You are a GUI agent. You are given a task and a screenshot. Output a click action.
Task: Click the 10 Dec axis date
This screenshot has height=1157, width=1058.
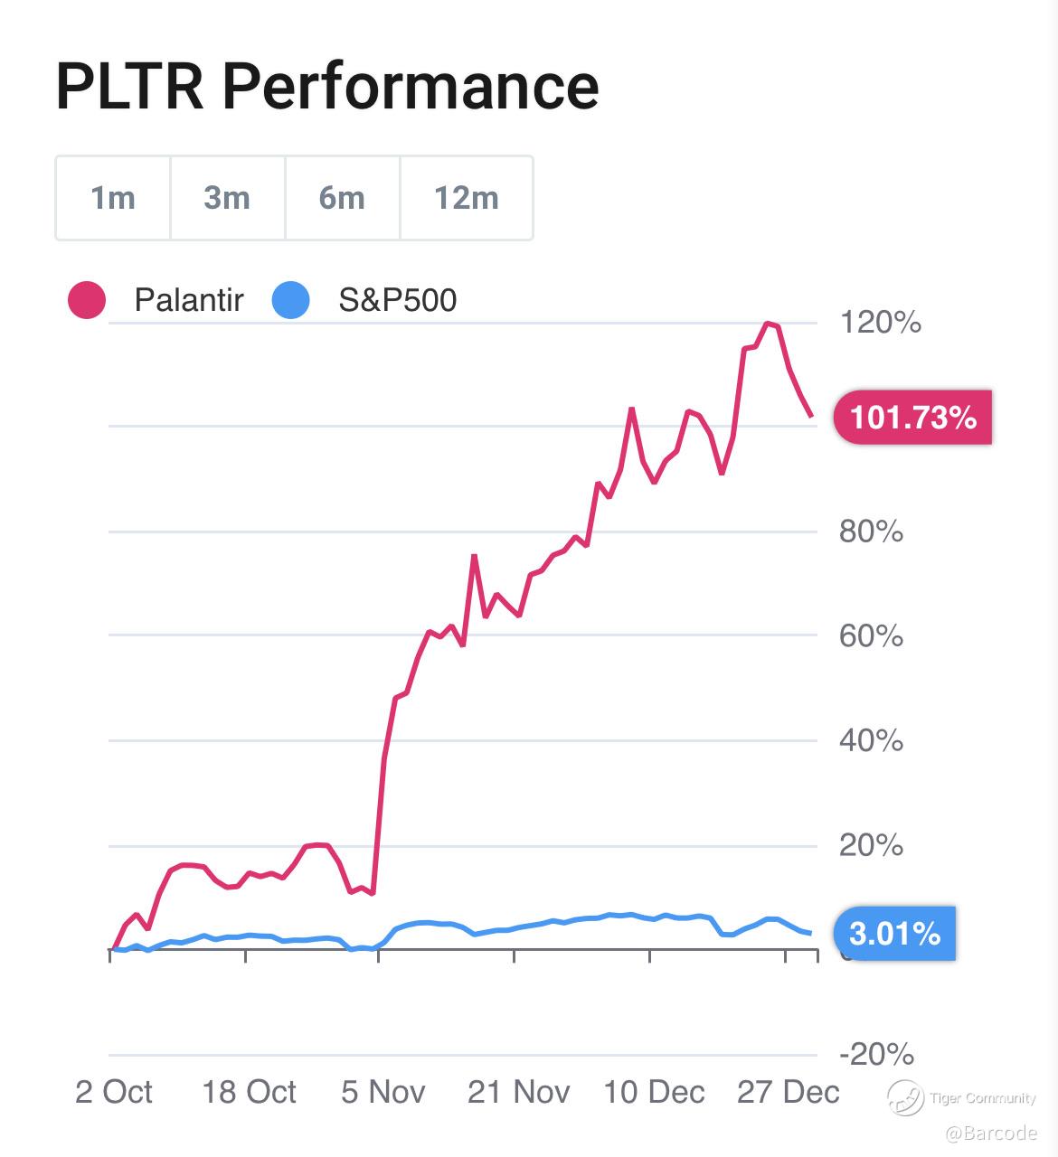(x=654, y=1092)
